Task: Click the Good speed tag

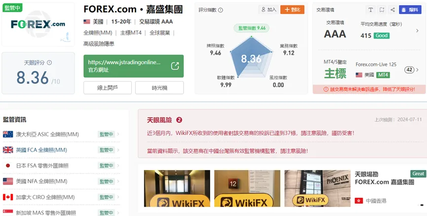Action: pyautogui.click(x=382, y=36)
